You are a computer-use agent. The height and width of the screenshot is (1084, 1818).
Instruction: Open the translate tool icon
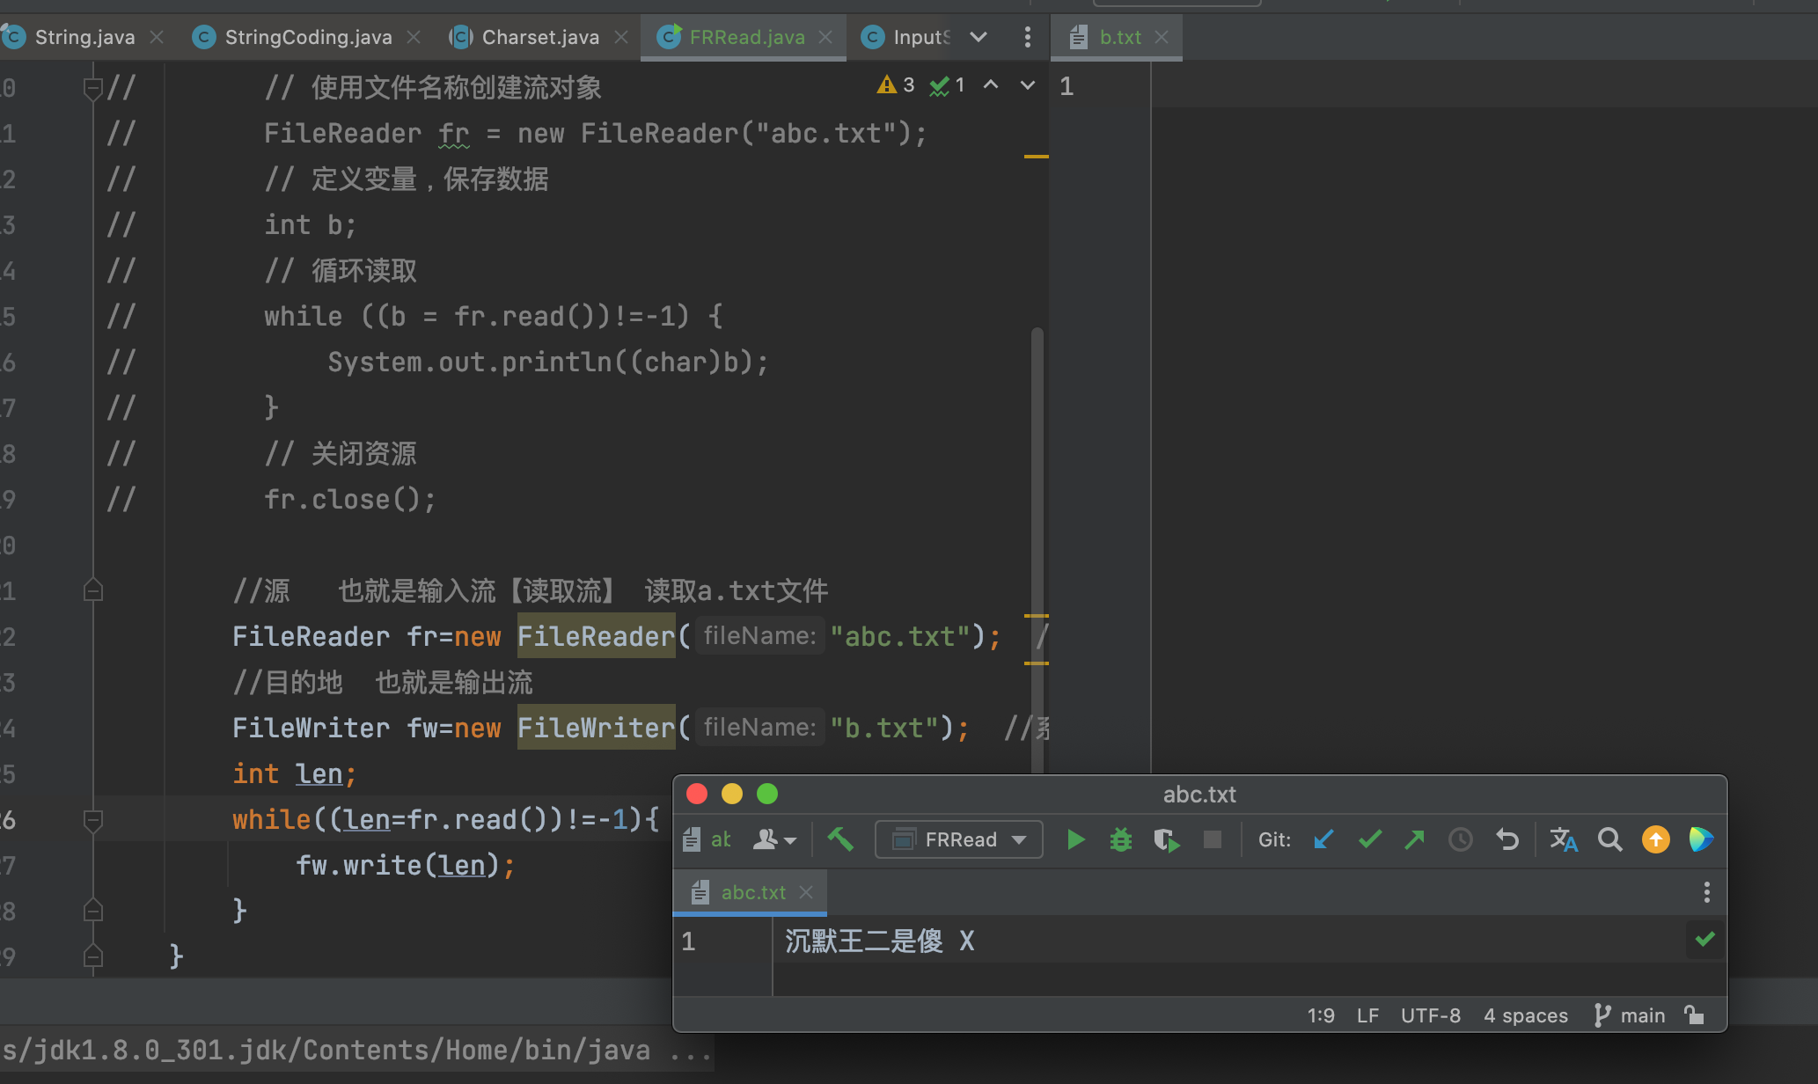coord(1563,839)
